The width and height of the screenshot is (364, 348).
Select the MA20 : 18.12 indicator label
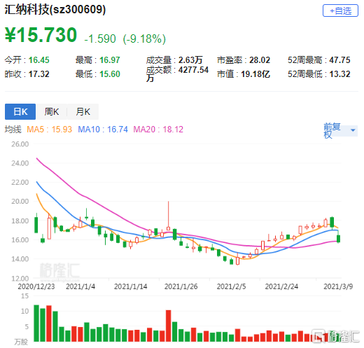pyautogui.click(x=158, y=130)
